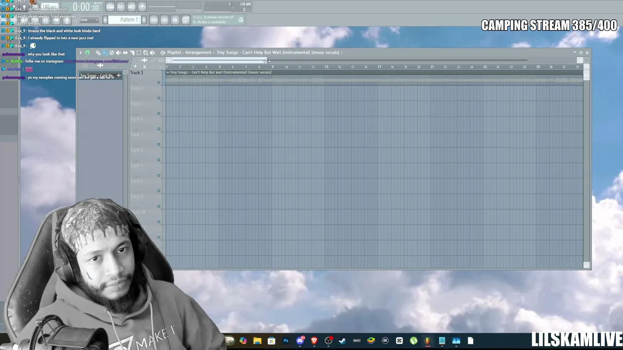The width and height of the screenshot is (623, 350).
Task: Click the metronome icon in top toolbar
Action: click(142, 6)
